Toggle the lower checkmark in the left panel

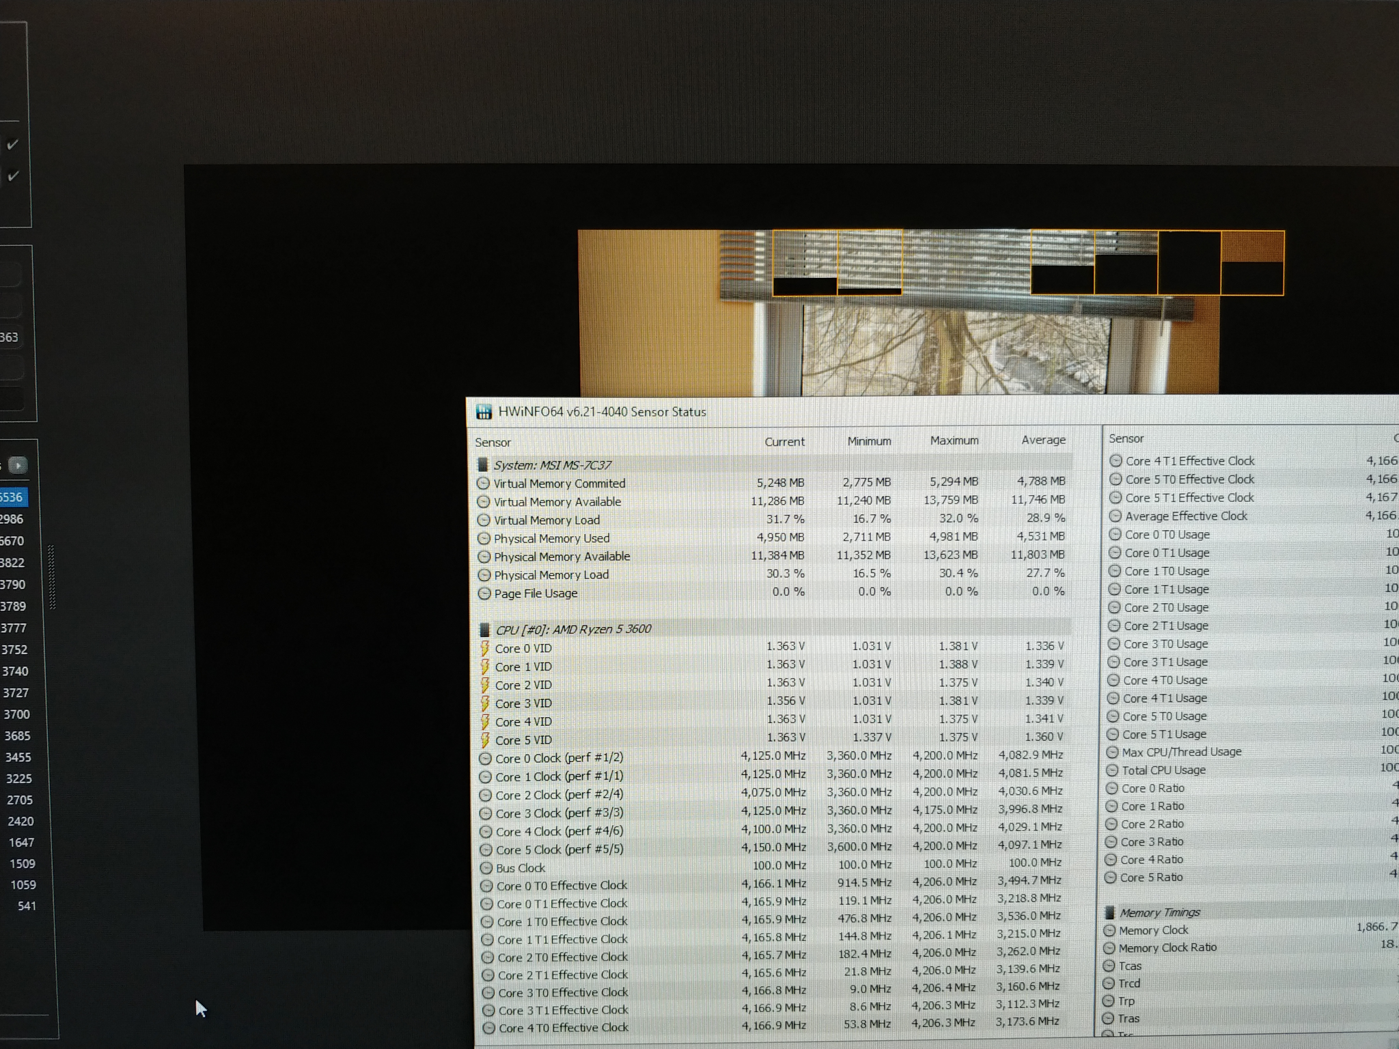[x=12, y=176]
